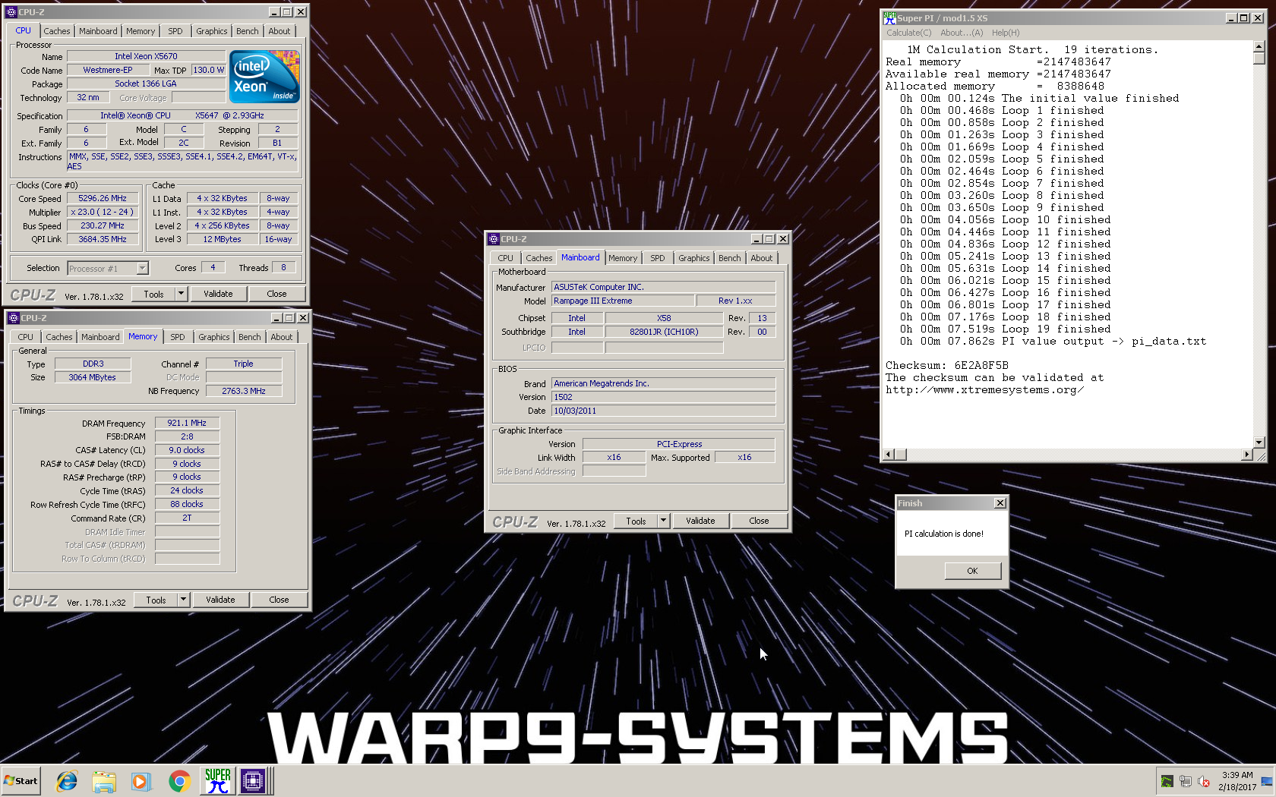Open Help(H) menu in Super PI
This screenshot has height=797, width=1276.
tap(1006, 33)
